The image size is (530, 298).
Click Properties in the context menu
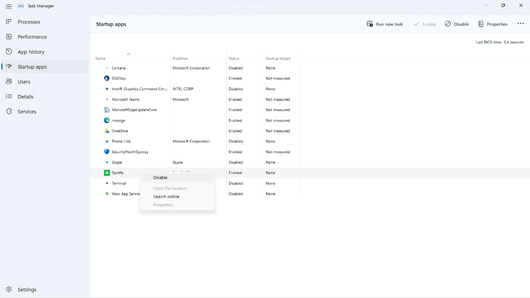pos(177,205)
